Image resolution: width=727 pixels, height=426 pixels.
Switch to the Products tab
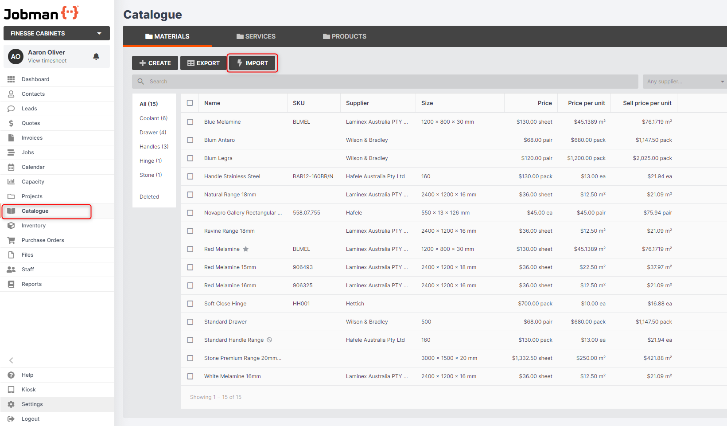345,36
